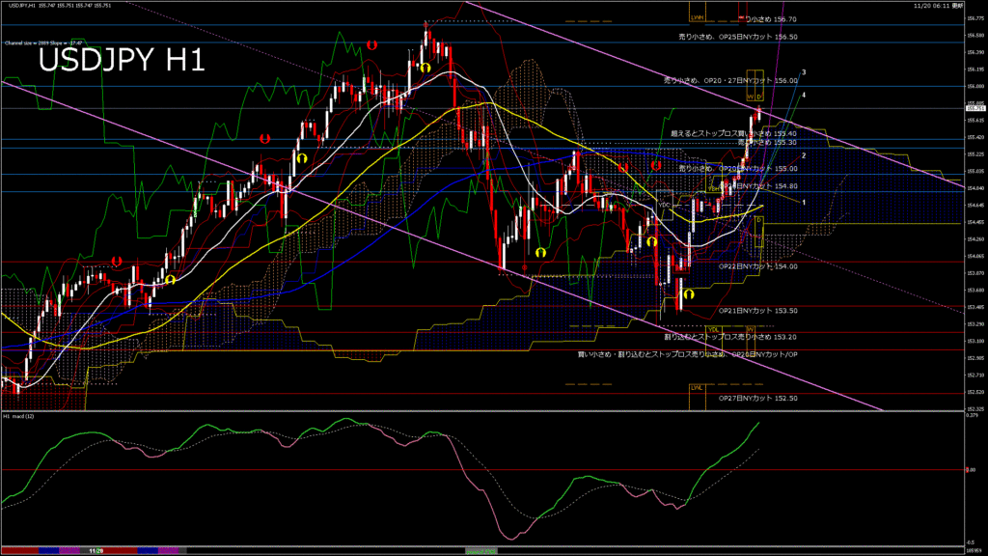Click the rightmost red down-arrow signal
This screenshot has width=988, height=556.
click(x=656, y=166)
